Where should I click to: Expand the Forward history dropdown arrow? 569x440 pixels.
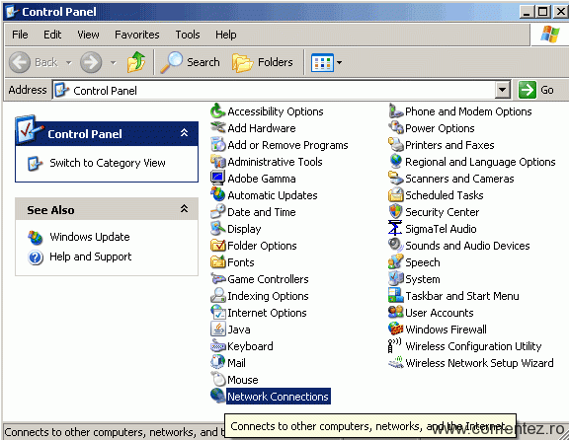coord(114,63)
